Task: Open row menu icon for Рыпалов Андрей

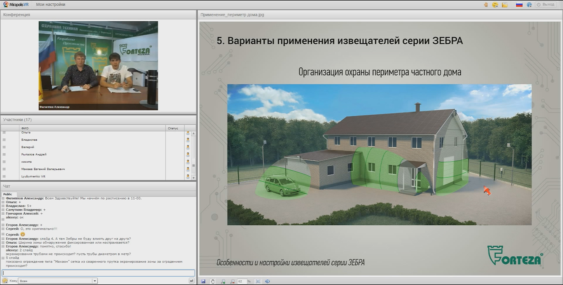Action: point(4,155)
